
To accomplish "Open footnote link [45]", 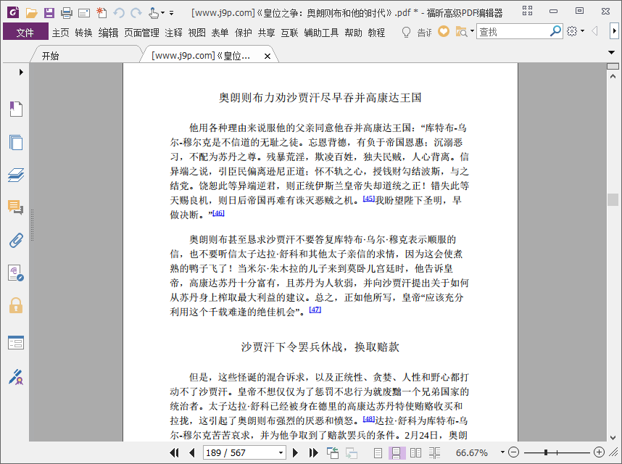I will [369, 199].
